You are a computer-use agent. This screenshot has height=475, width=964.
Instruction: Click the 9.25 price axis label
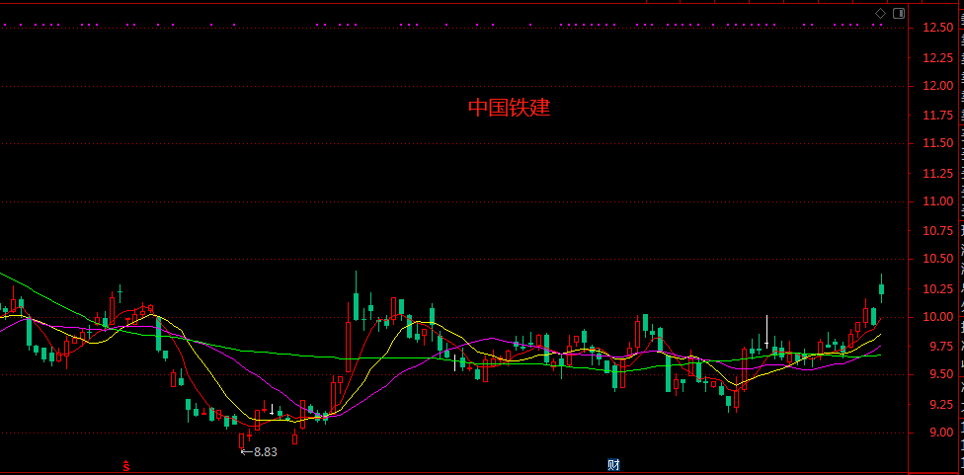coord(940,404)
